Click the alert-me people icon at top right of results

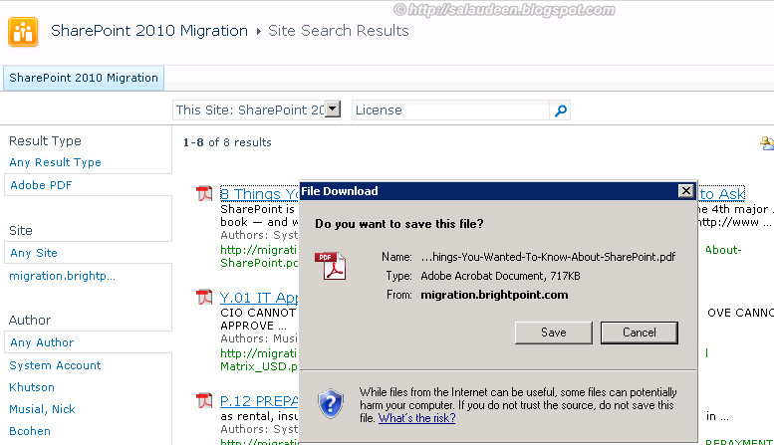click(767, 143)
